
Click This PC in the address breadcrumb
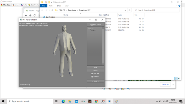(x=62, y=10)
